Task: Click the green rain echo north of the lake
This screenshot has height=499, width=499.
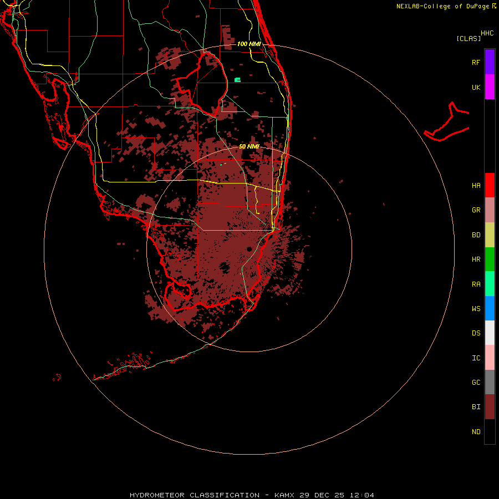Action: pyautogui.click(x=237, y=80)
